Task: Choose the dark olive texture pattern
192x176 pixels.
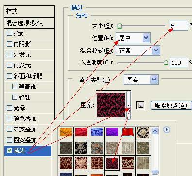Action: [65, 147]
